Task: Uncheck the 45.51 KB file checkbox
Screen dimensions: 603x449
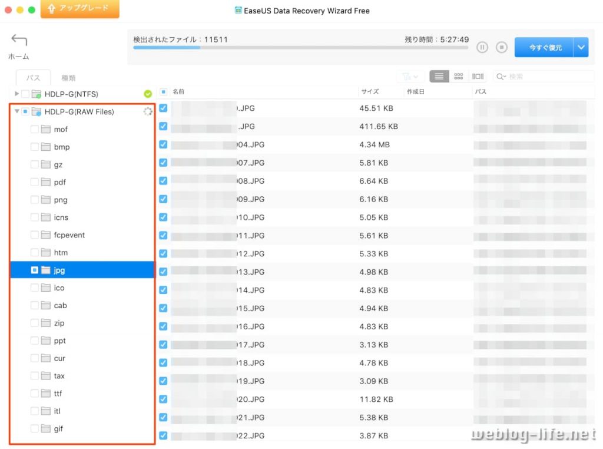Action: [164, 108]
